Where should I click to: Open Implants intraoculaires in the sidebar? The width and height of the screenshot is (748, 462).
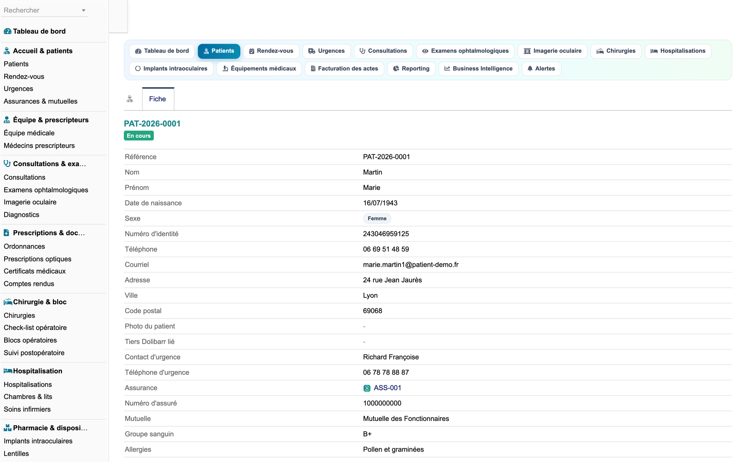pos(38,441)
